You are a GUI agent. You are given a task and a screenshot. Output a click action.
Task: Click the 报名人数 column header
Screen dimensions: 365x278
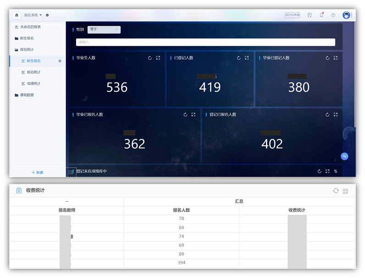(181, 210)
